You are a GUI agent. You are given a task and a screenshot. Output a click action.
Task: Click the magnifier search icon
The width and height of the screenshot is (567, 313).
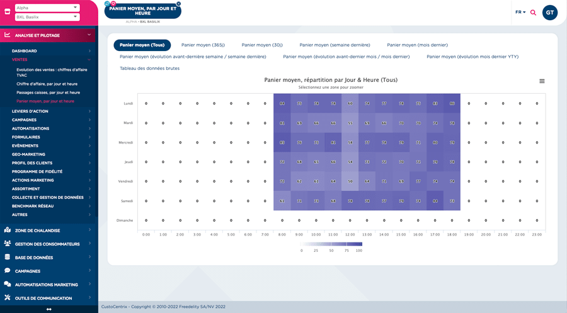click(533, 13)
